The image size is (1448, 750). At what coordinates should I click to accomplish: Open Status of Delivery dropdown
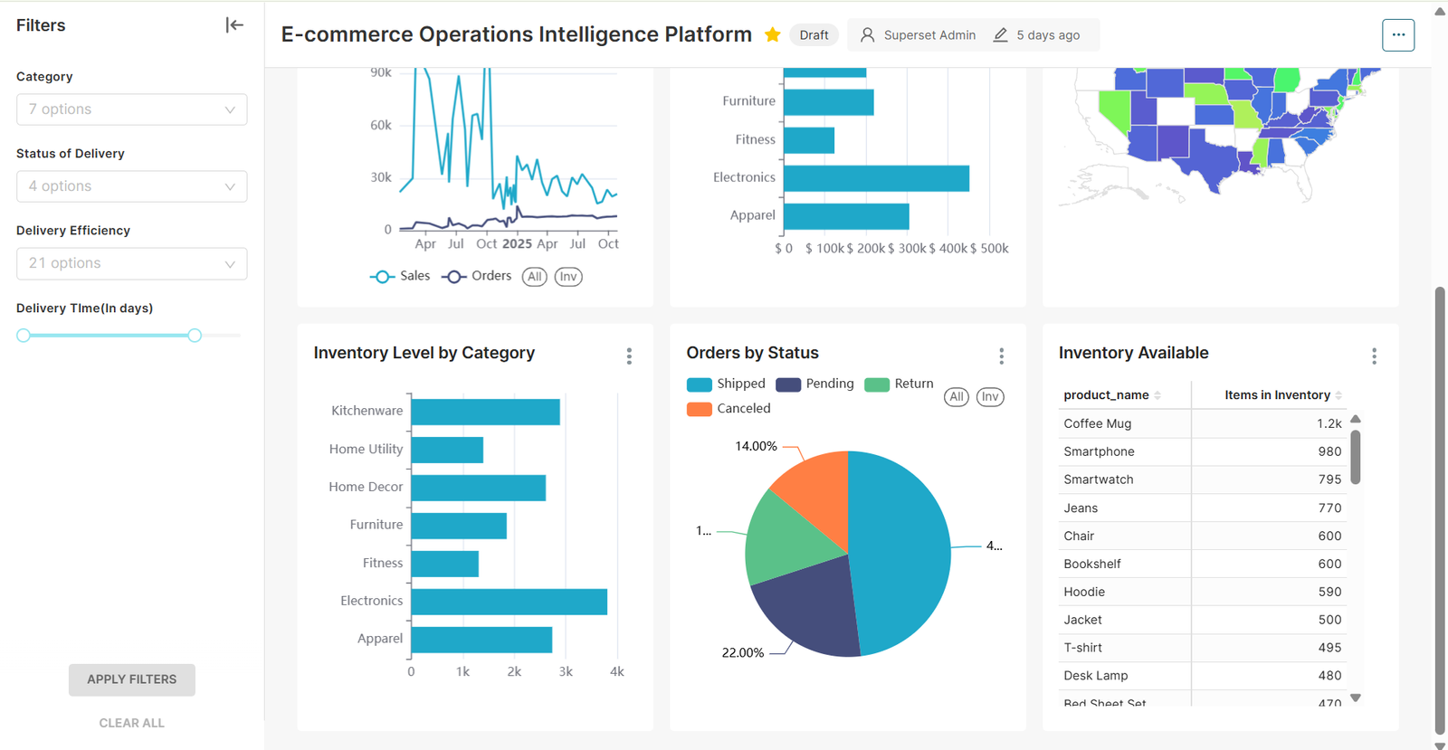click(131, 186)
